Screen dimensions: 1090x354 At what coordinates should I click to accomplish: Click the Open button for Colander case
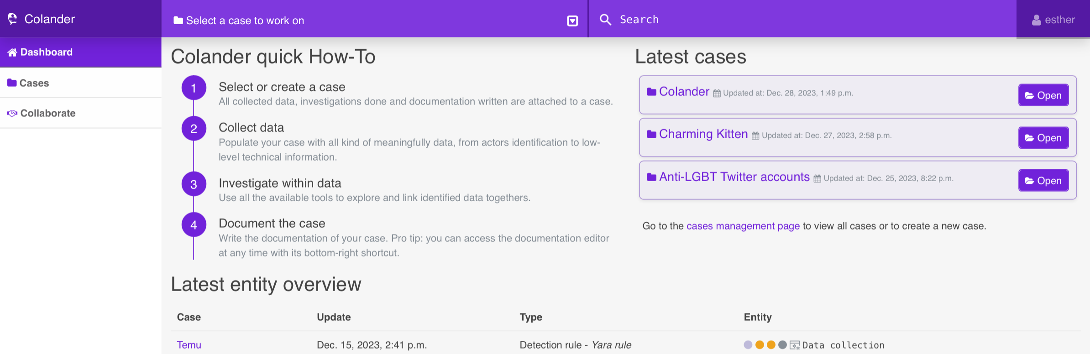click(1043, 95)
